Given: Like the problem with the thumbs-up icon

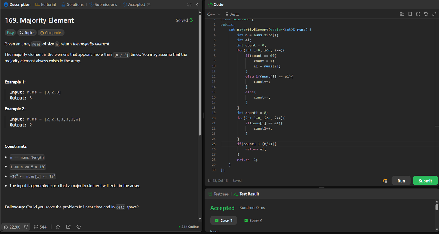Looking at the screenshot, I should point(12,227).
